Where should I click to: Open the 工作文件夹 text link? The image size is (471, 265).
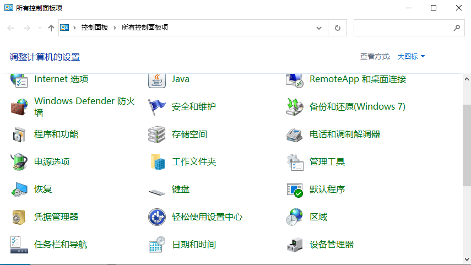click(x=194, y=162)
